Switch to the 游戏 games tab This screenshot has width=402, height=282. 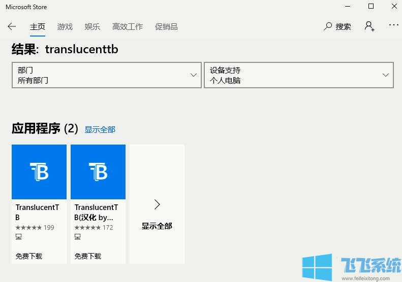tap(65, 26)
